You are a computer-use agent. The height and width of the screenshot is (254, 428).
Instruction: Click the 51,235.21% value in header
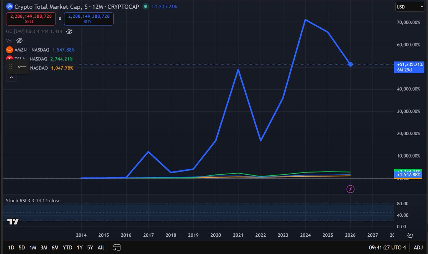pos(164,6)
